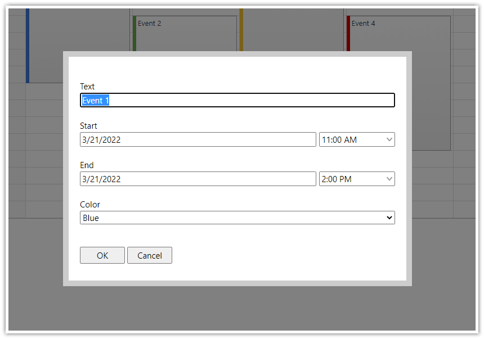Open the end time dropdown arrow

[389, 178]
